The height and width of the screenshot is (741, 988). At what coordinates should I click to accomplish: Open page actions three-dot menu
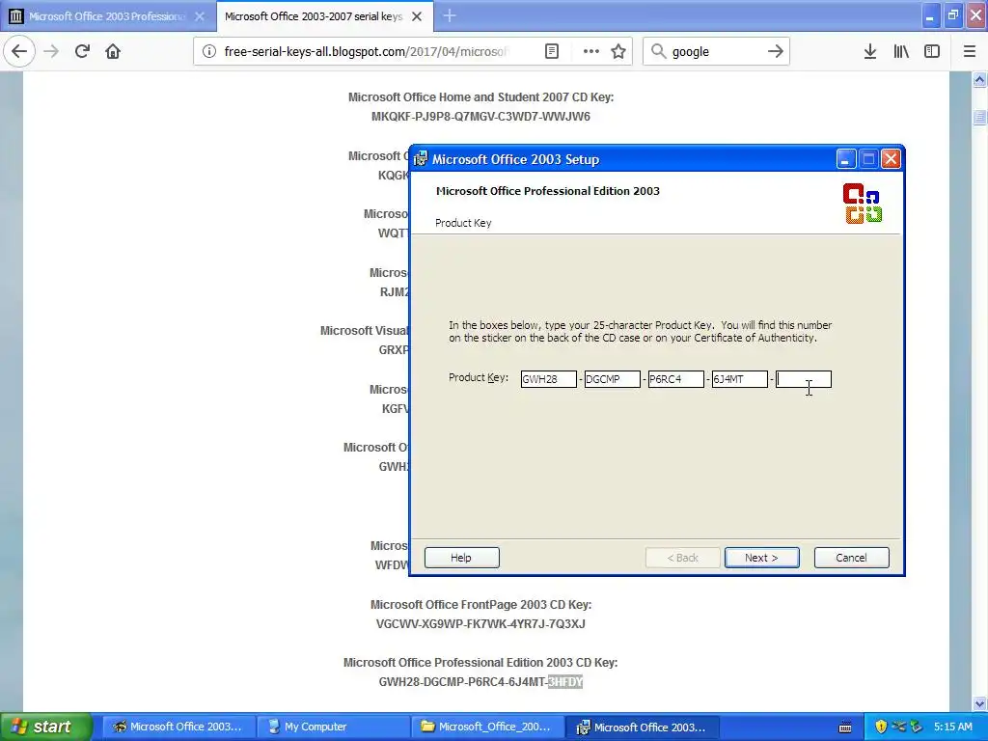(591, 51)
